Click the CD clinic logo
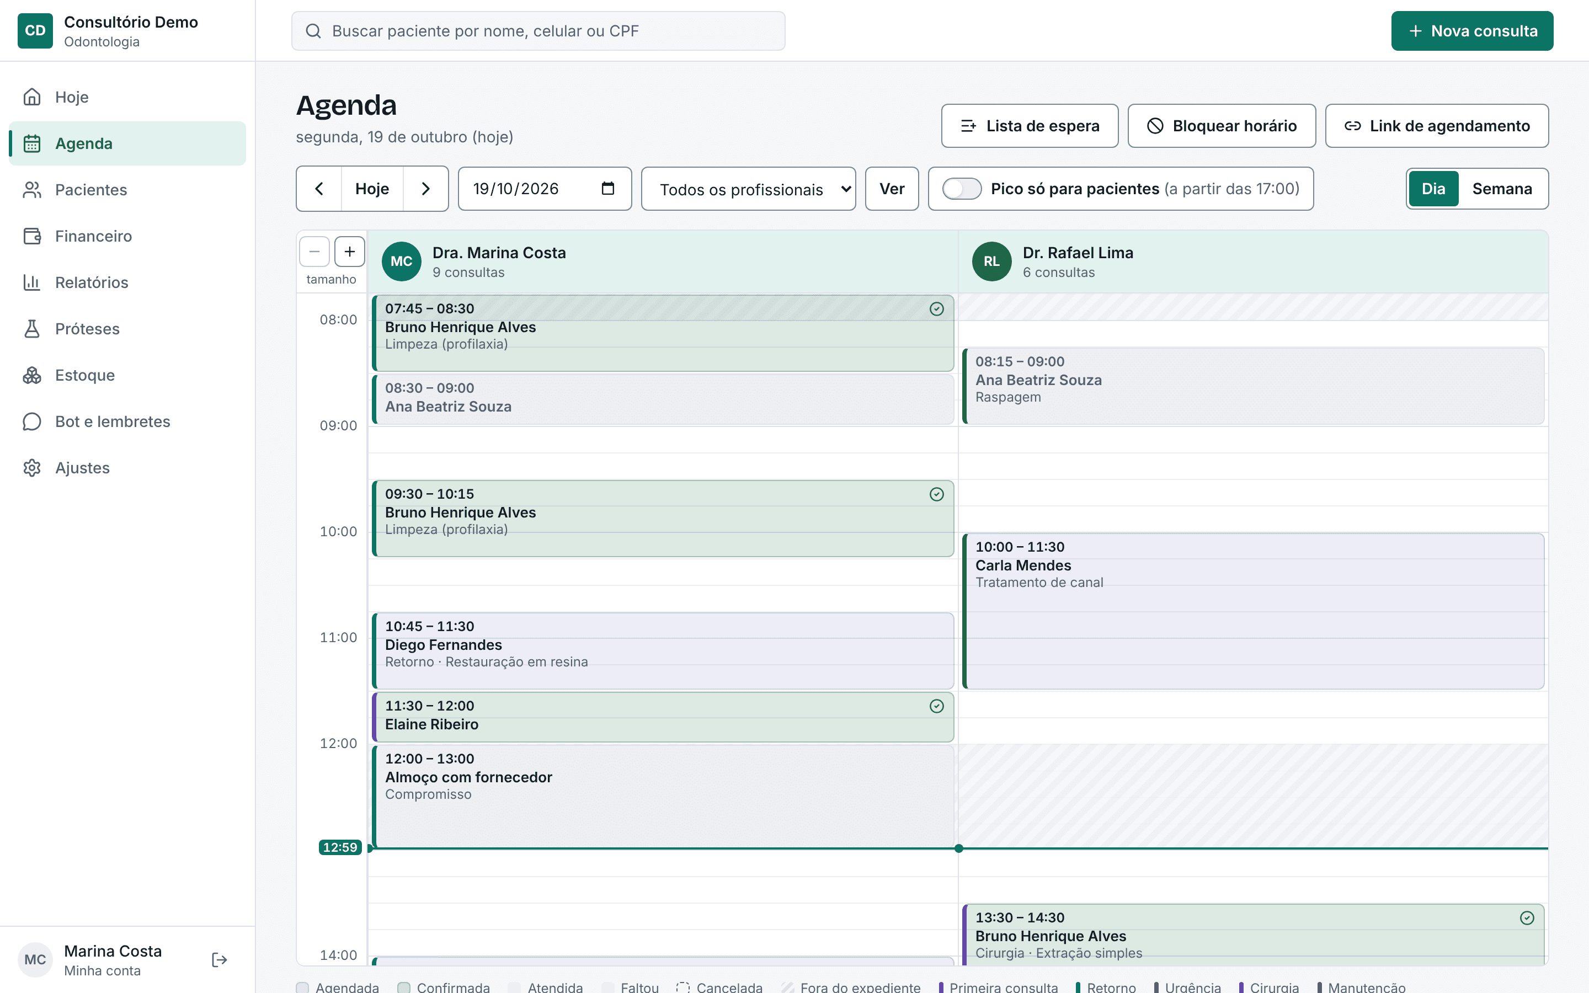Screen dimensions: 1589x993 pyautogui.click(x=35, y=30)
